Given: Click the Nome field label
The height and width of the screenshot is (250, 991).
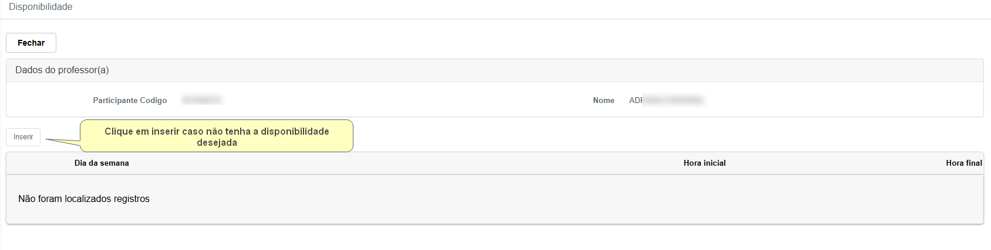Looking at the screenshot, I should [604, 101].
